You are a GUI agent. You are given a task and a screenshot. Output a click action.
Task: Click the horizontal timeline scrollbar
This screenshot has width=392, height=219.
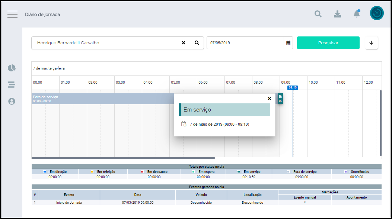tap(123, 158)
